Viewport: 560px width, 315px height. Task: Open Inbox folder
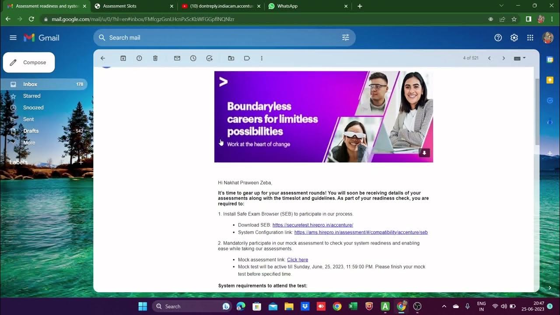tap(44, 84)
